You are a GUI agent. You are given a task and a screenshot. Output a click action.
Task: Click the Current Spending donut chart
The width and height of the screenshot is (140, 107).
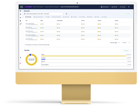(x=31, y=60)
